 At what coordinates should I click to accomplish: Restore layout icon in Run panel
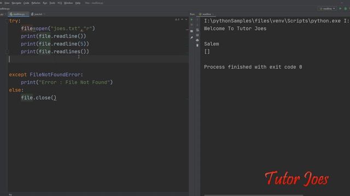coord(191,31)
